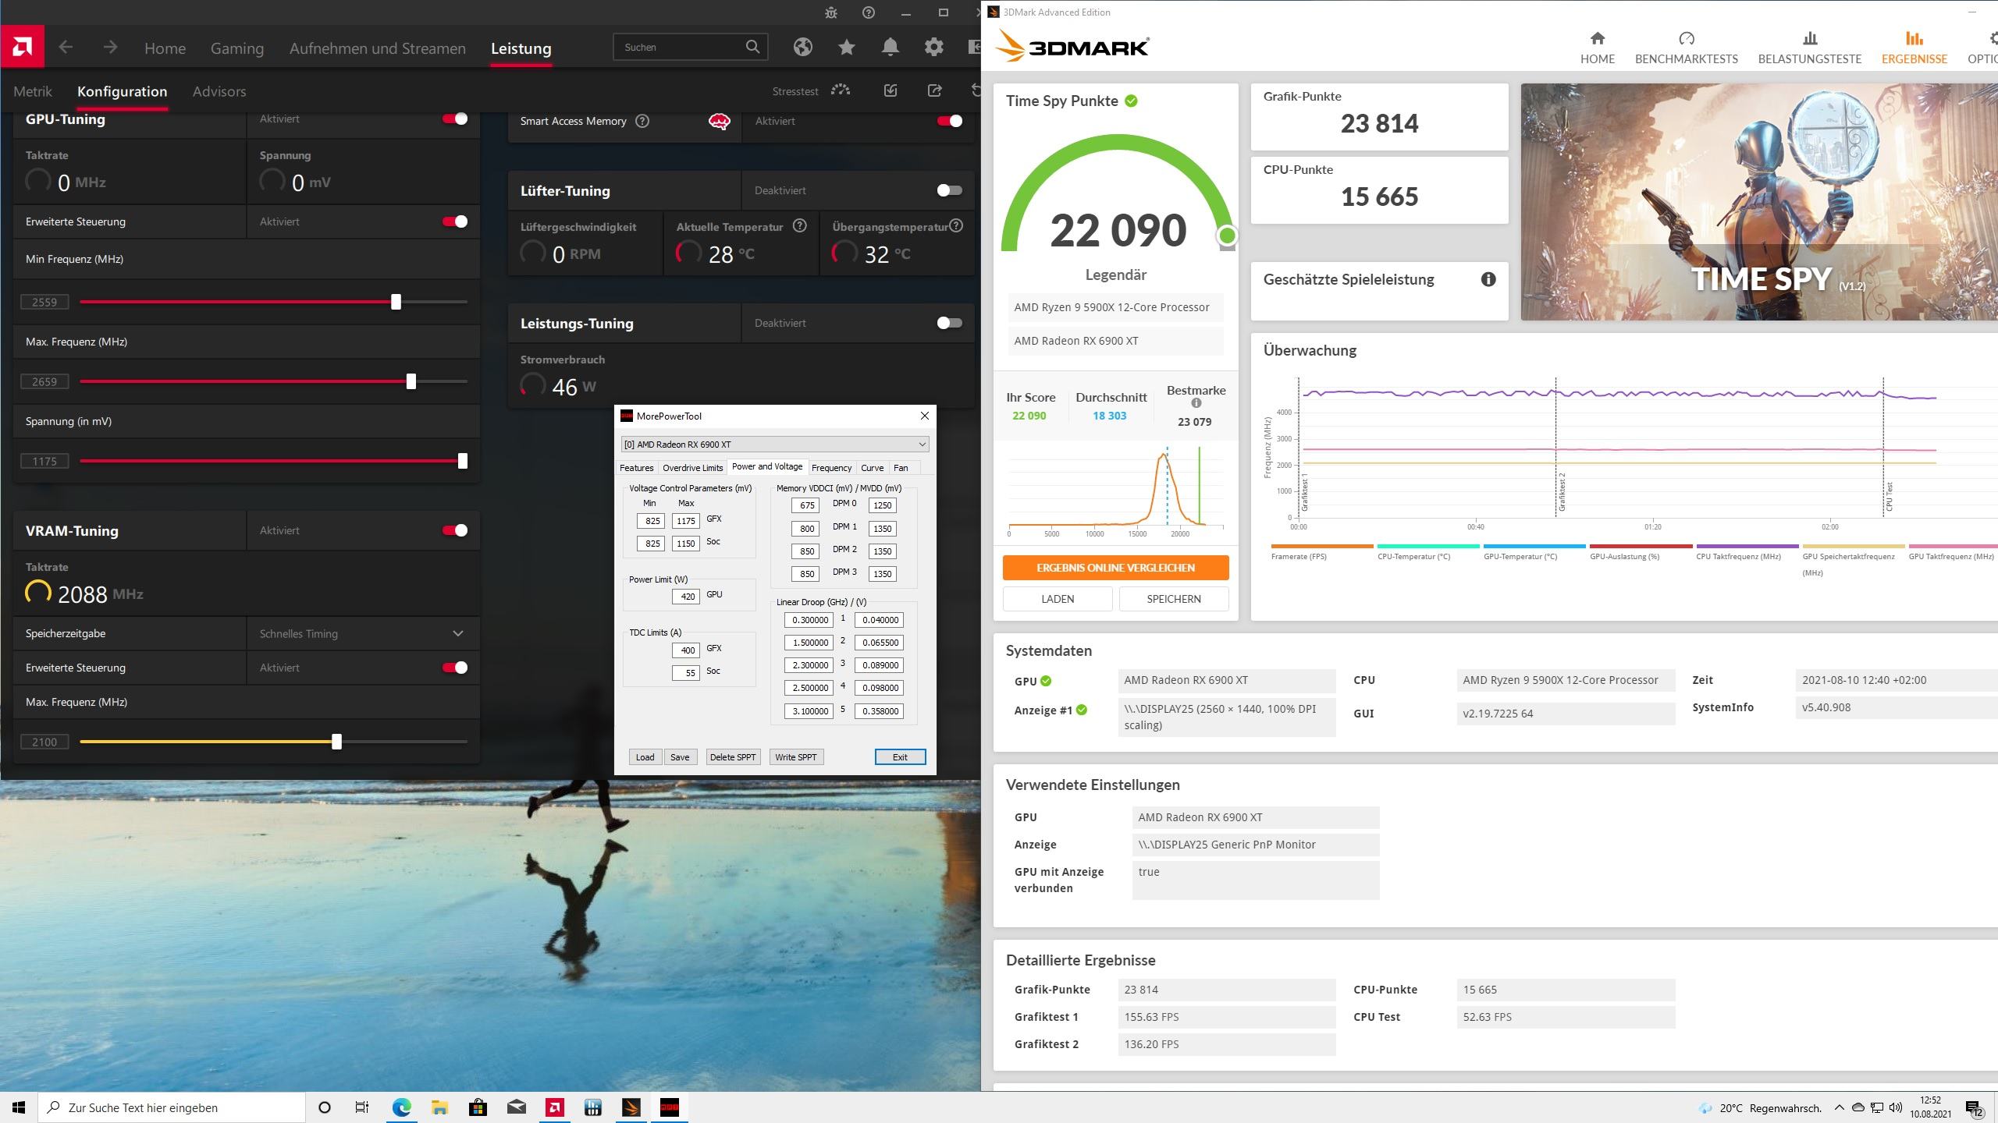Click Aktuelle Temperatur info icon
The image size is (1998, 1123).
pos(800,226)
